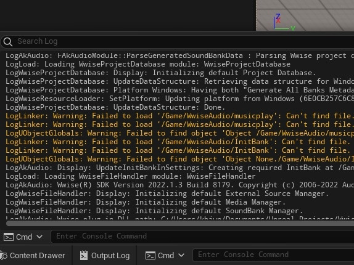Screen dimensions: 354x265
Task: Click the Content Drawer icon
Action: pyautogui.click(x=4, y=256)
